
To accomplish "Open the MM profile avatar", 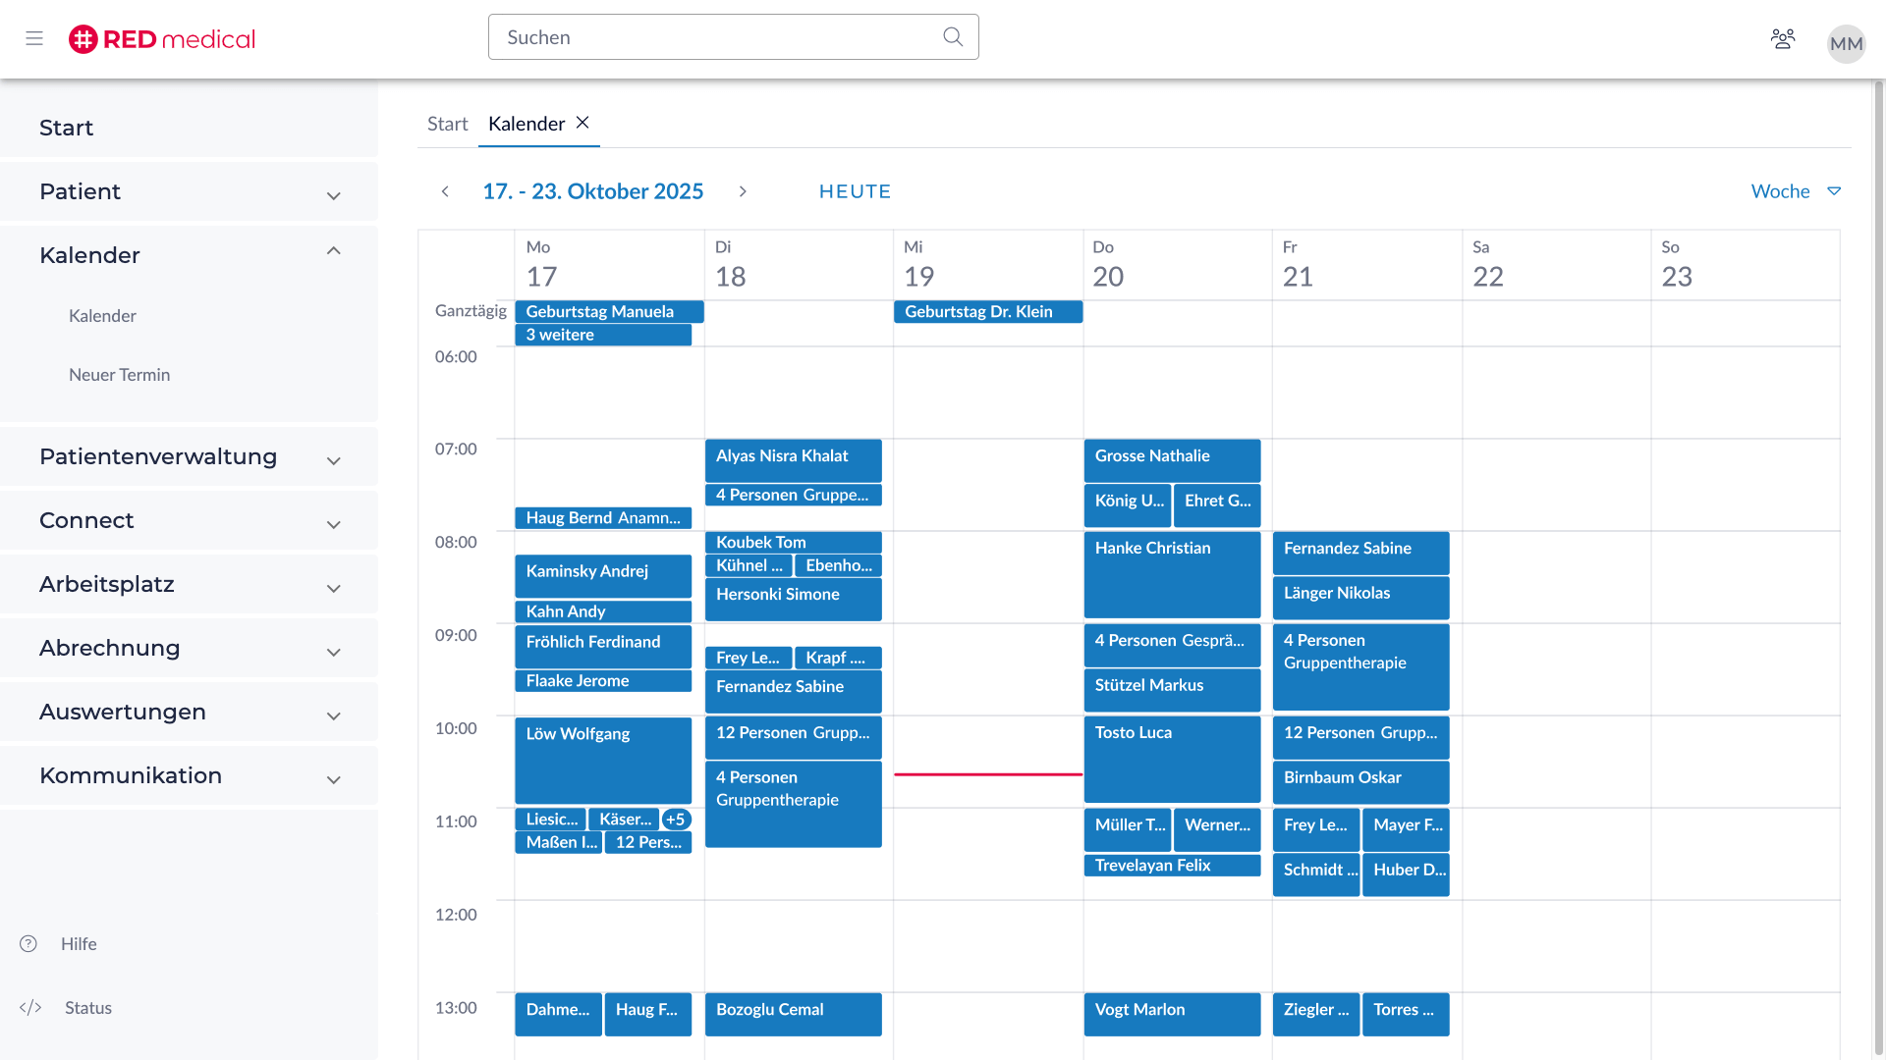I will click(1846, 43).
